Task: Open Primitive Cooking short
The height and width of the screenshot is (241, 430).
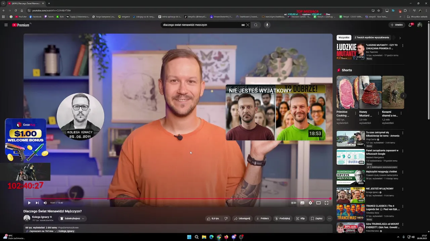Action: coord(347,92)
